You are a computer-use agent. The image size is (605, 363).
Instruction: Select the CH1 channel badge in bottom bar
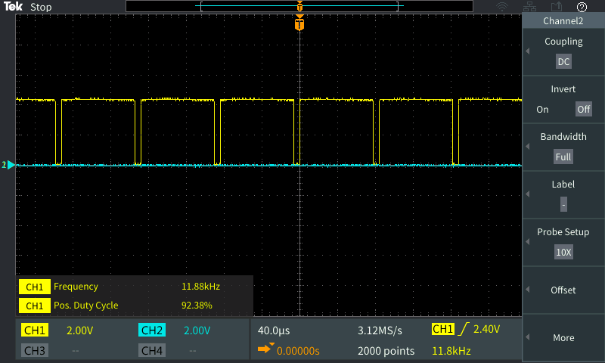[x=35, y=330]
